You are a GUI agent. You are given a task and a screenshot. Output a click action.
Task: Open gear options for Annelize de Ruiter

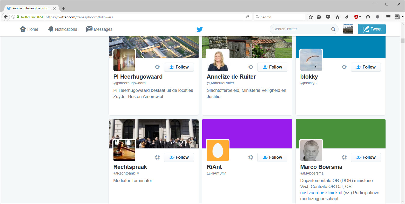tap(251, 67)
